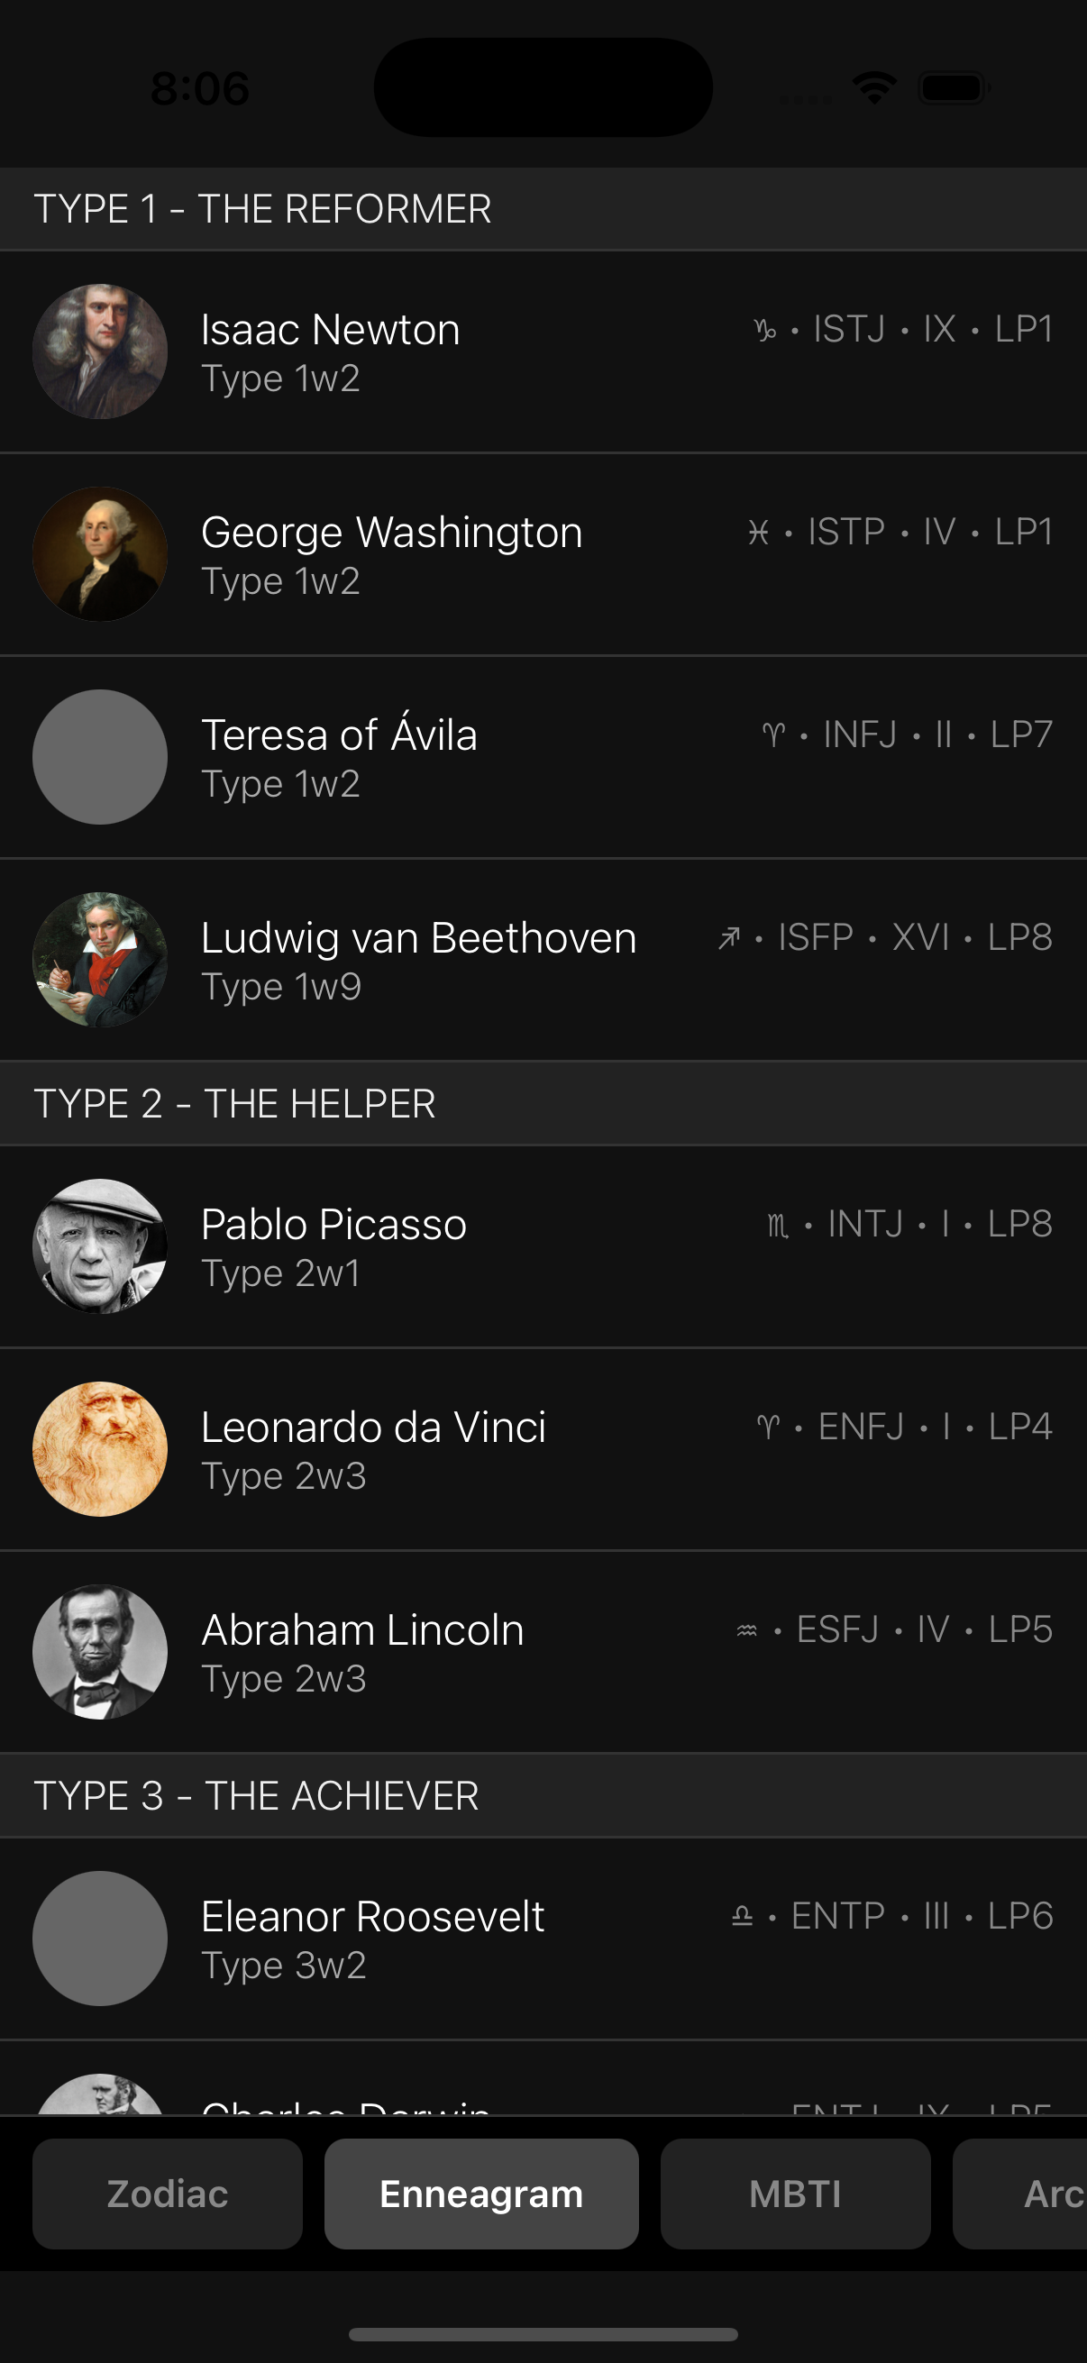
Task: Tap Eleanor Roosevelt's blank avatar
Action: click(x=100, y=1938)
